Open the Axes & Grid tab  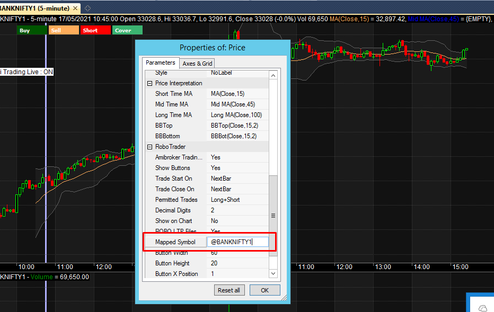click(197, 64)
